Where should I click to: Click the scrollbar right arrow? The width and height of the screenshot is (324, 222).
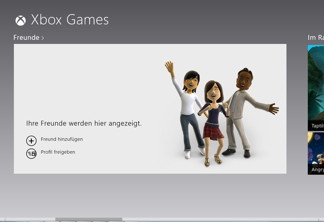coord(318,220)
